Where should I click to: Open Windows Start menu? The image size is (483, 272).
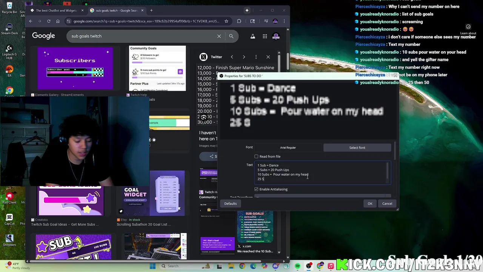coord(152,266)
